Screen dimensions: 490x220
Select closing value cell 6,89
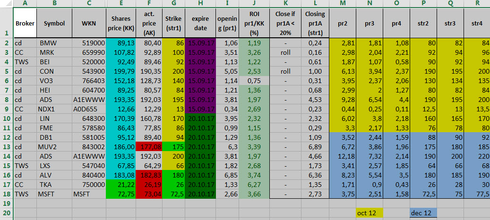(315, 146)
